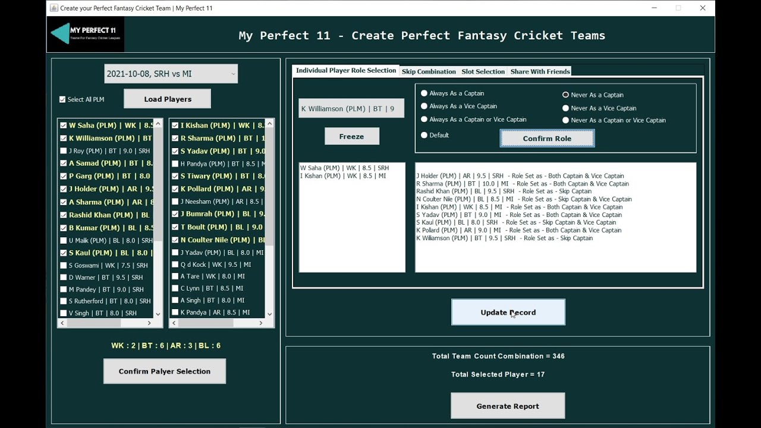Click the Confirm Role button
Viewport: 761px width, 428px height.
click(547, 139)
